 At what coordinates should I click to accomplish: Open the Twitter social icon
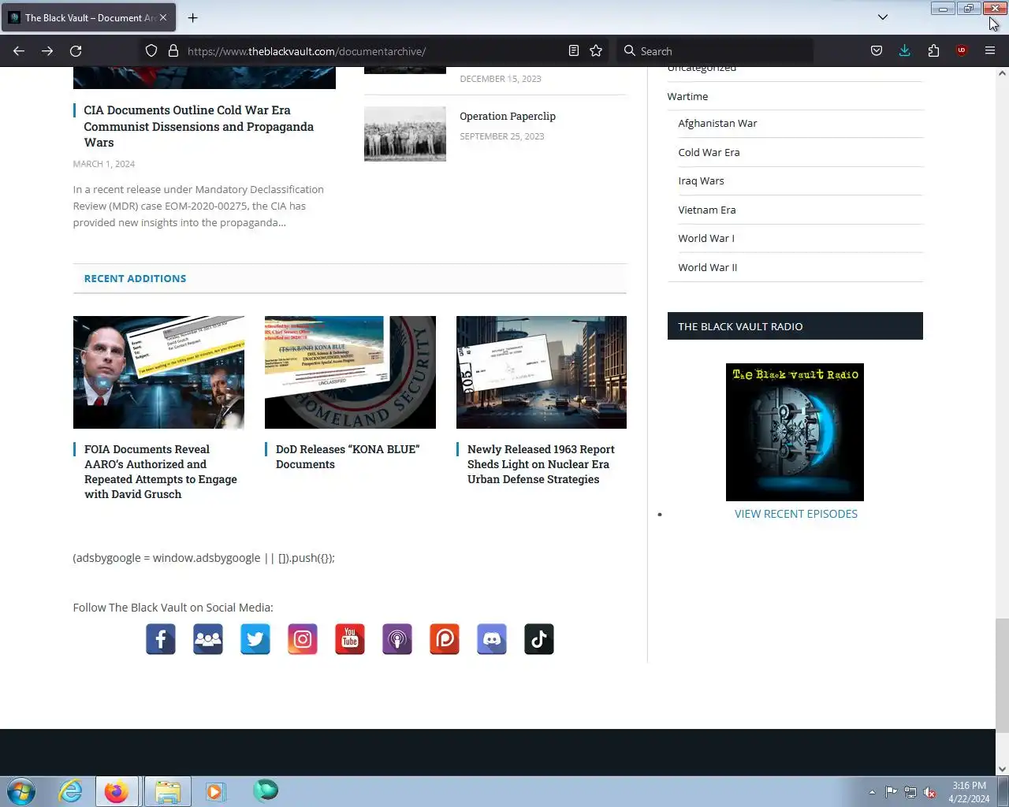[x=255, y=639]
